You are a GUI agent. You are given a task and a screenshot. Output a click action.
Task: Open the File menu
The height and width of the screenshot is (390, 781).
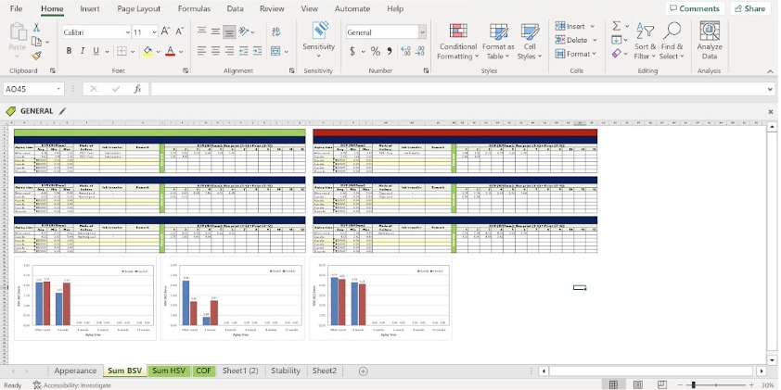tap(16, 8)
